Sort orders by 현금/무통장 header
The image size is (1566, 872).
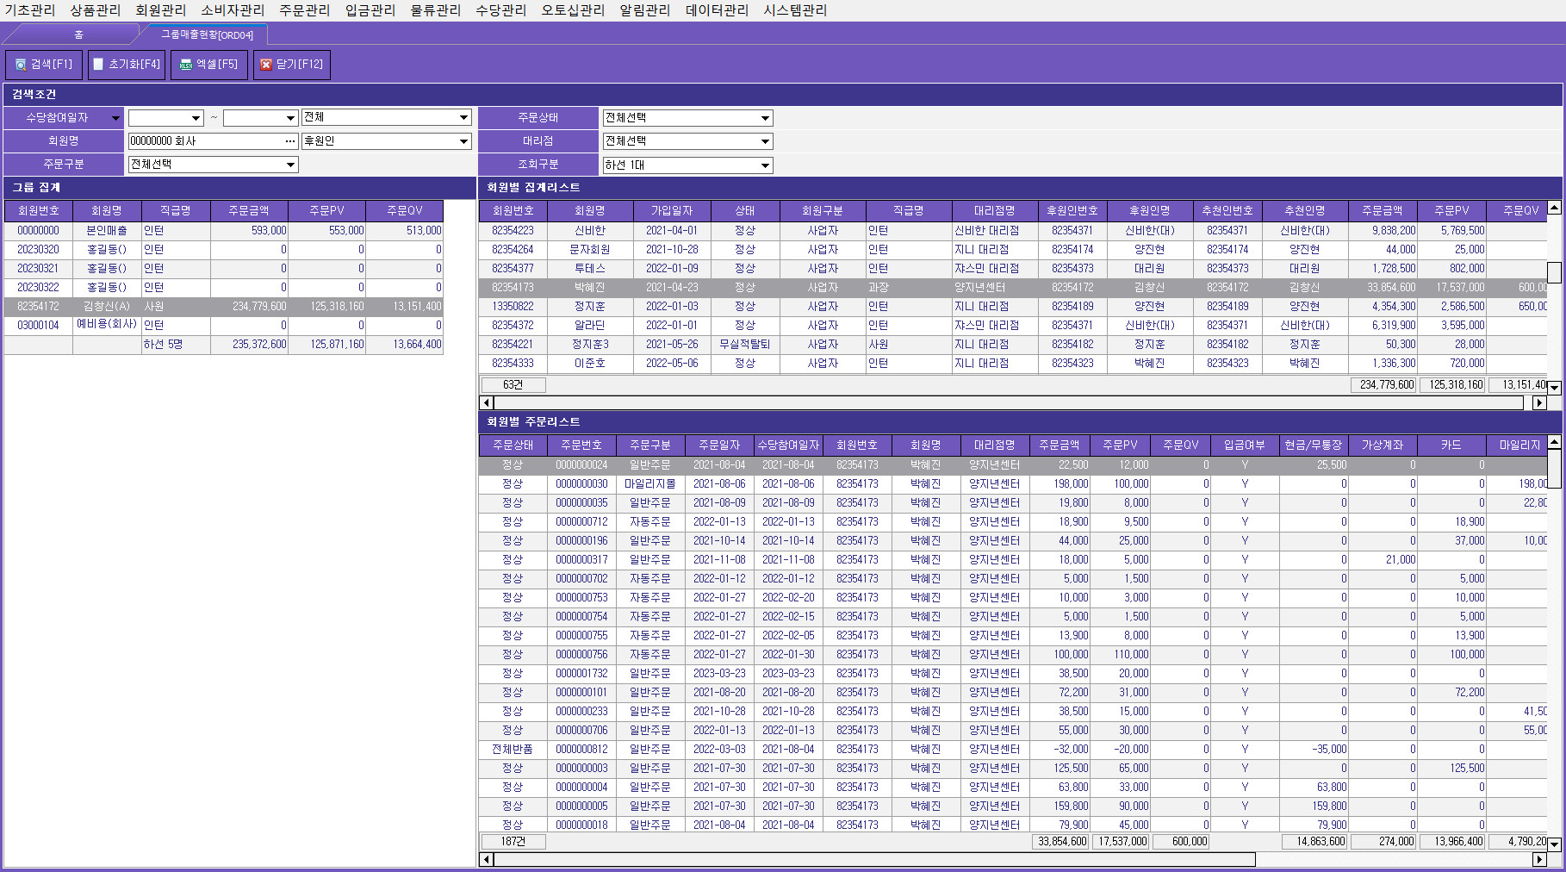coord(1314,445)
